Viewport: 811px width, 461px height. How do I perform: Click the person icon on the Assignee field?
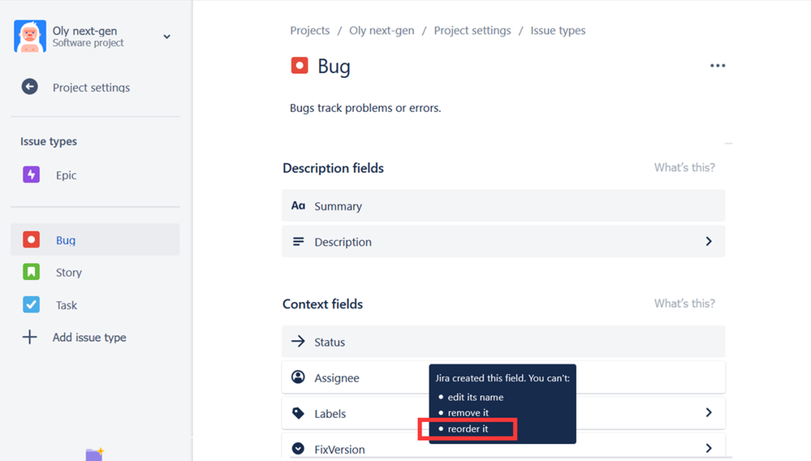coord(298,377)
